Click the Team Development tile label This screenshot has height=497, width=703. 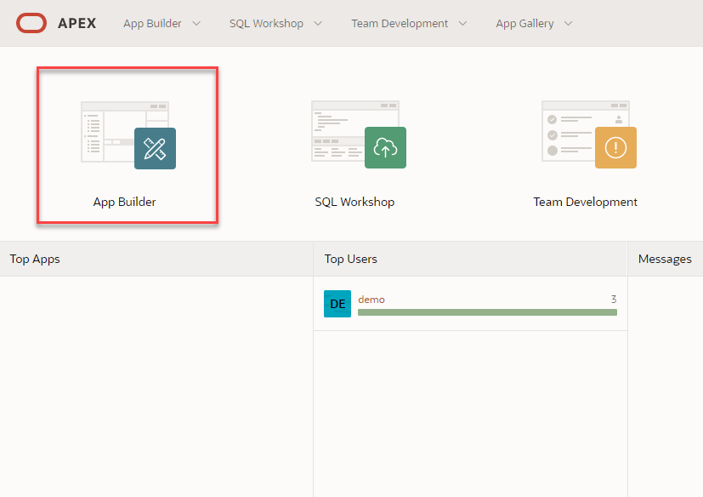(585, 202)
